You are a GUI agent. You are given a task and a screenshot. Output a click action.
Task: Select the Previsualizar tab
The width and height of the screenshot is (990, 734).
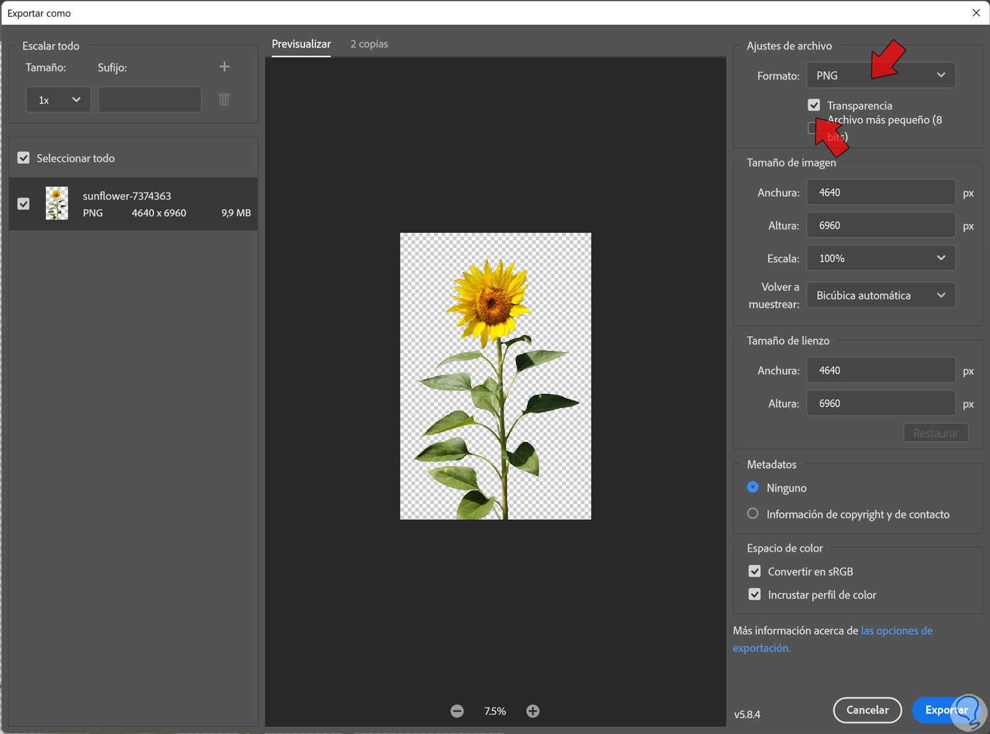[x=301, y=44]
